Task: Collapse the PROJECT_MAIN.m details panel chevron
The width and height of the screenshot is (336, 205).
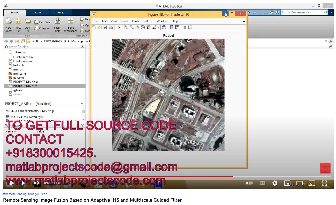Action: tap(82, 104)
